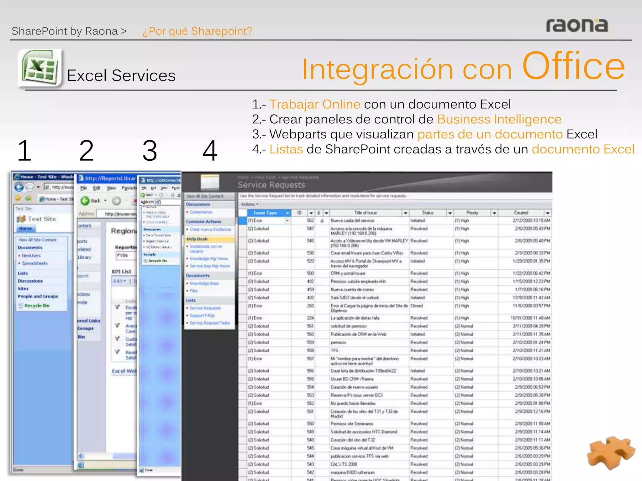The width and height of the screenshot is (642, 481).
Task: Click left scroll arrow in ReportsLibrary window
Action: [81, 456]
